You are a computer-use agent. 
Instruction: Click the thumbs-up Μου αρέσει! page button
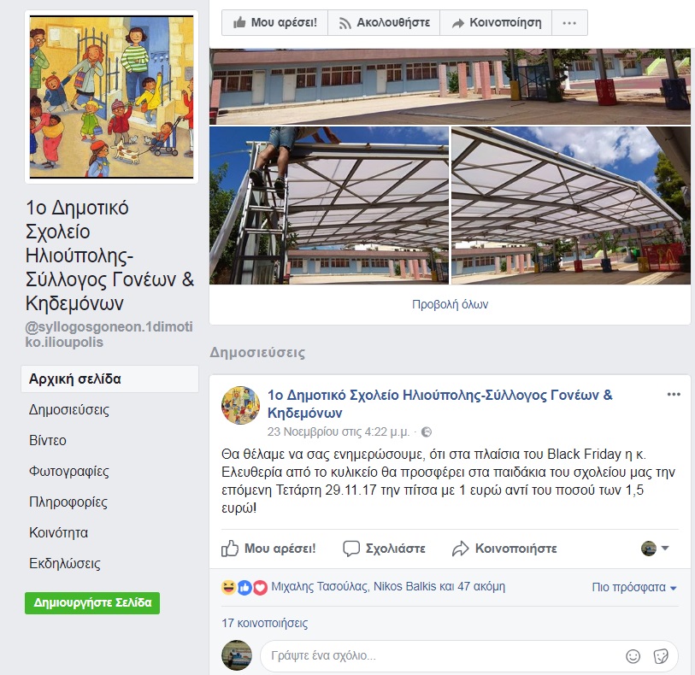pyautogui.click(x=274, y=22)
